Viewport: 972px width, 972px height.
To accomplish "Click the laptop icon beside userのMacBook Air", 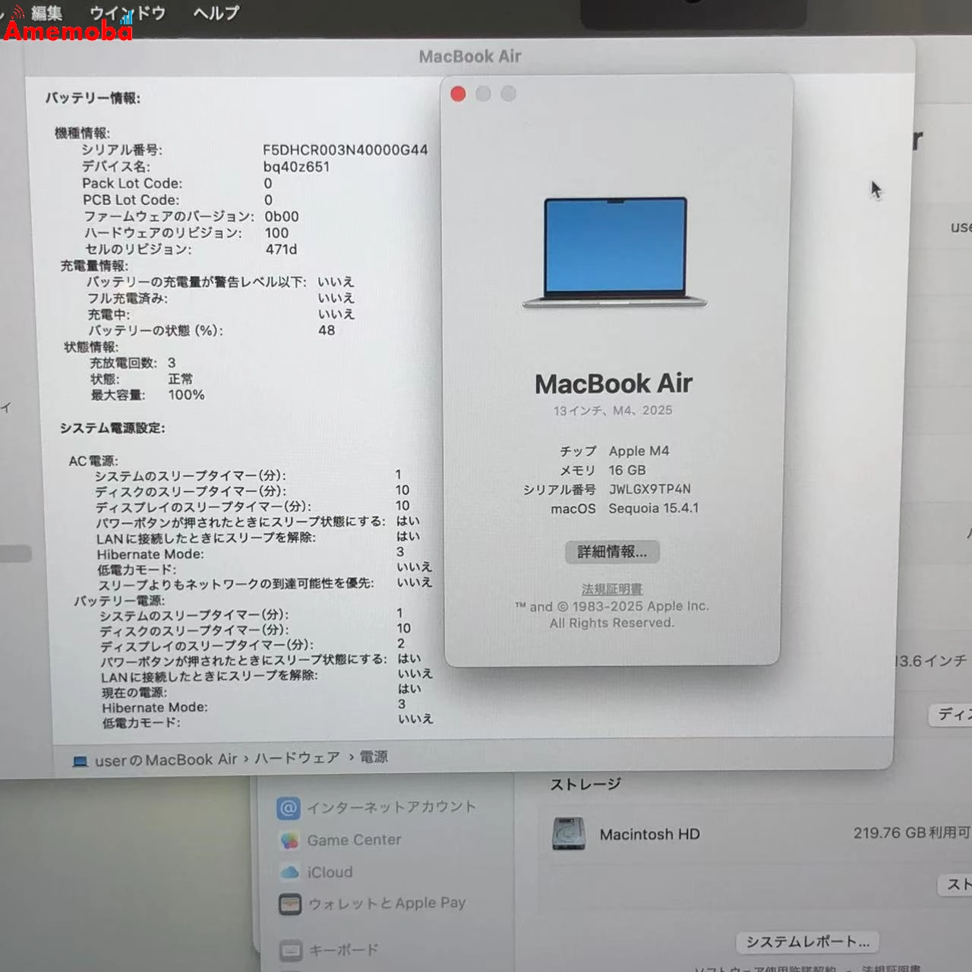I will (80, 759).
